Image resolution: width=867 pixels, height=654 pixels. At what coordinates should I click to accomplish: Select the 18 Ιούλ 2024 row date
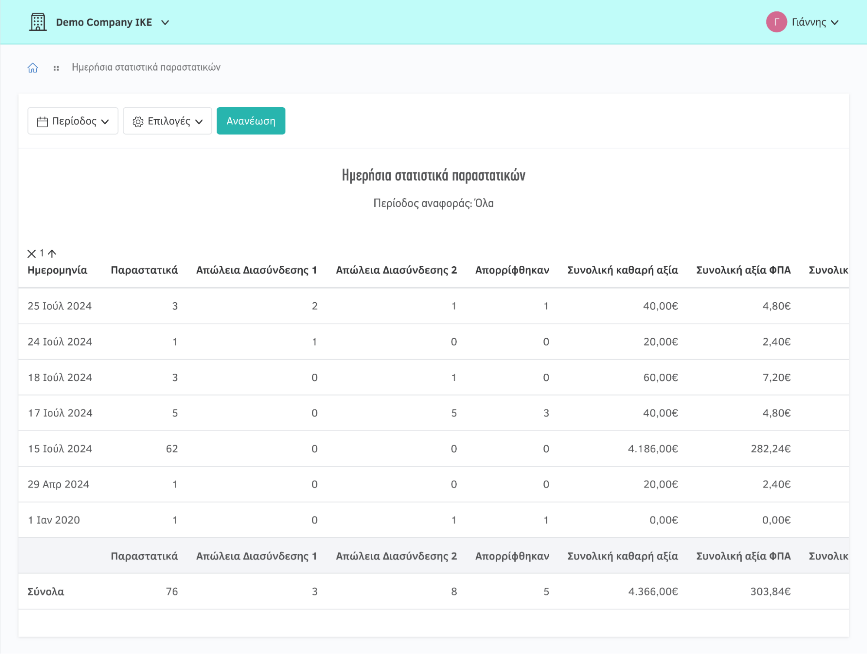[60, 377]
